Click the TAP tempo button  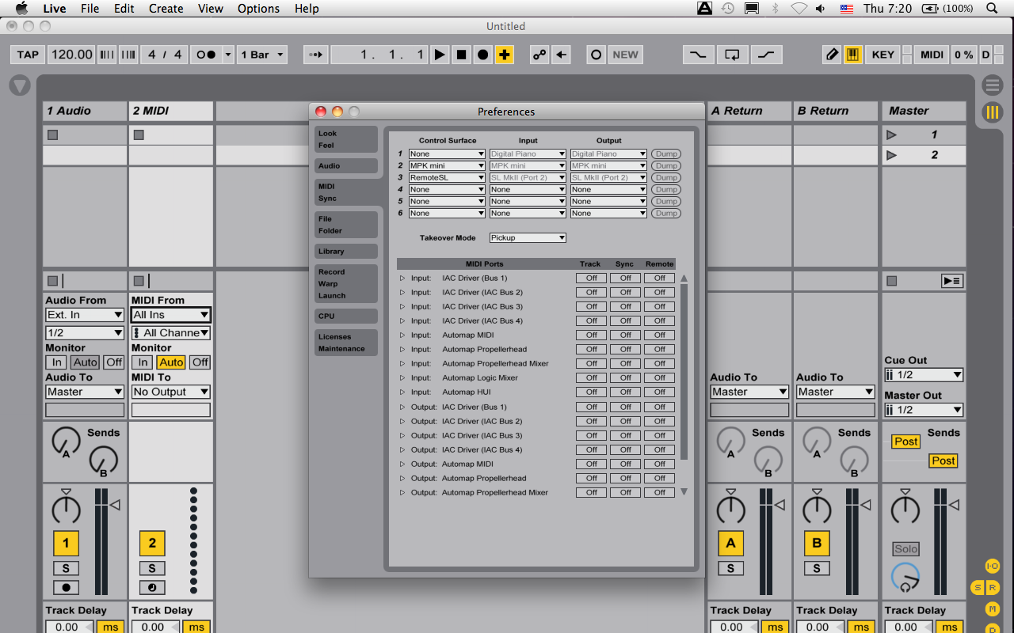click(x=28, y=55)
